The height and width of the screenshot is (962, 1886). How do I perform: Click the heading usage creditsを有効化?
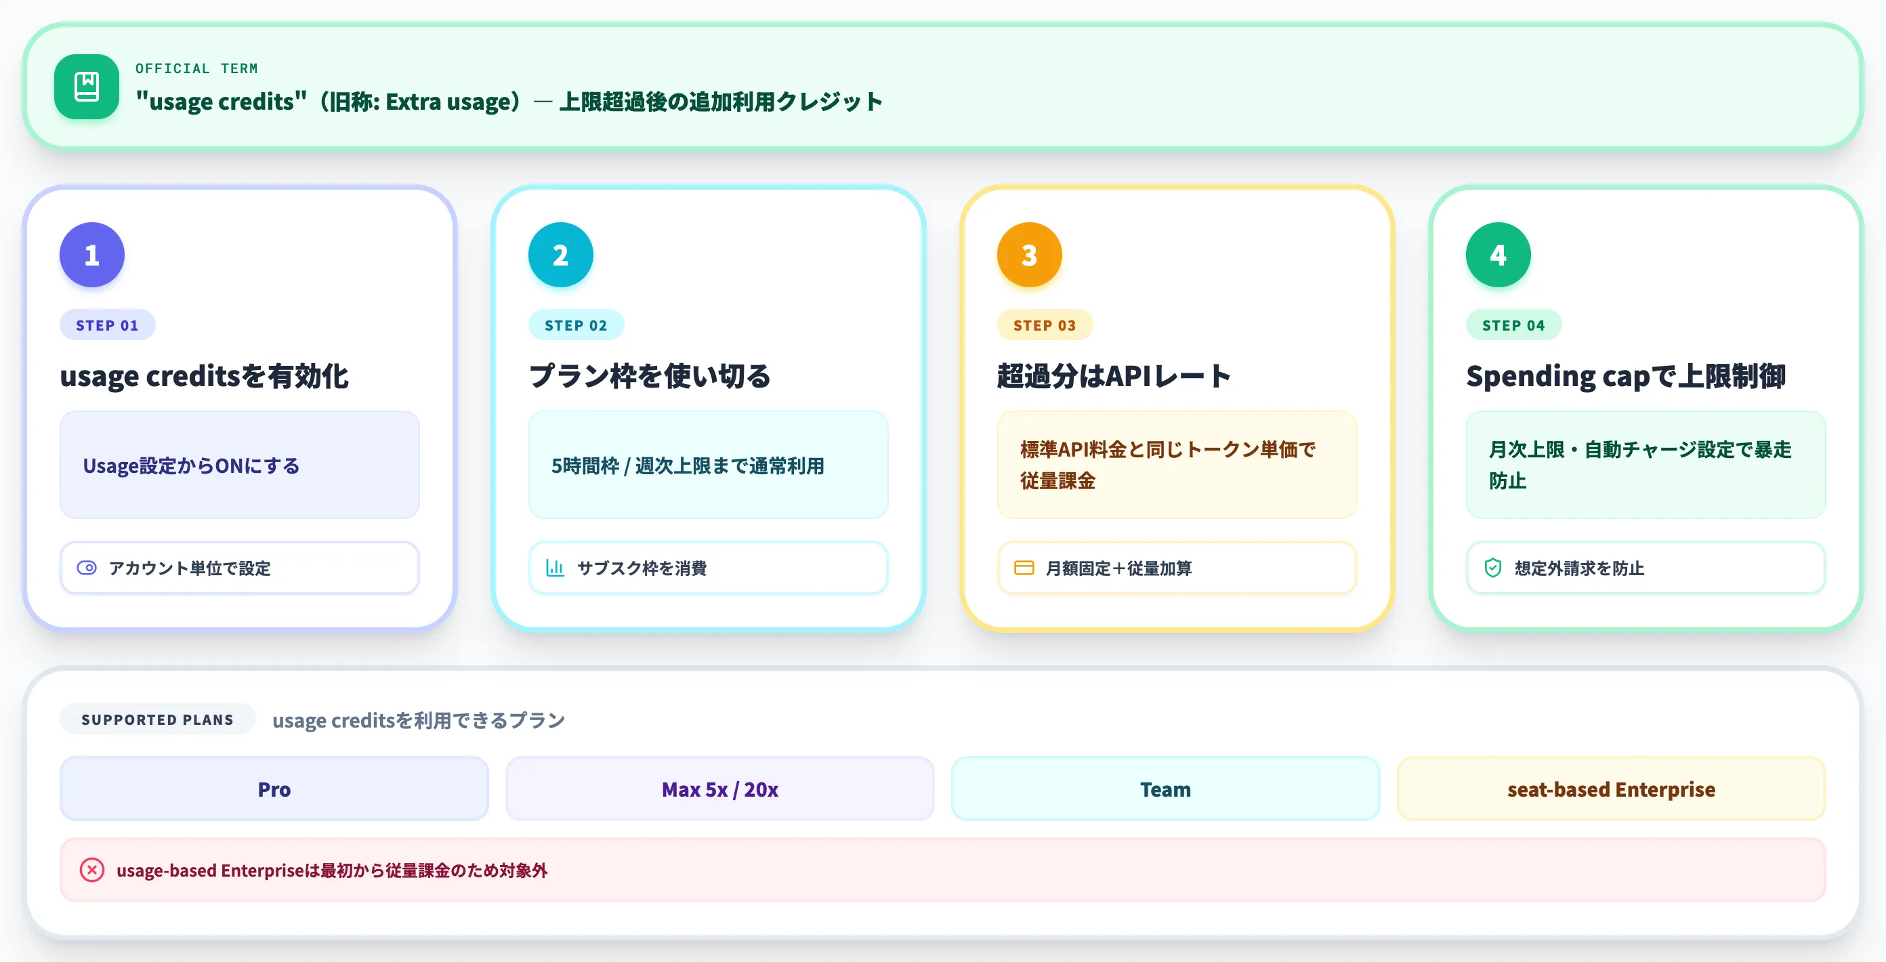[205, 375]
